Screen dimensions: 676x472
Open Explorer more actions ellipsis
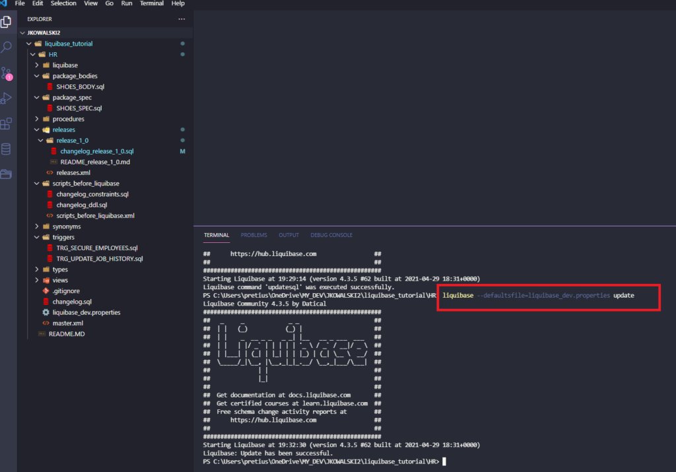(x=182, y=19)
